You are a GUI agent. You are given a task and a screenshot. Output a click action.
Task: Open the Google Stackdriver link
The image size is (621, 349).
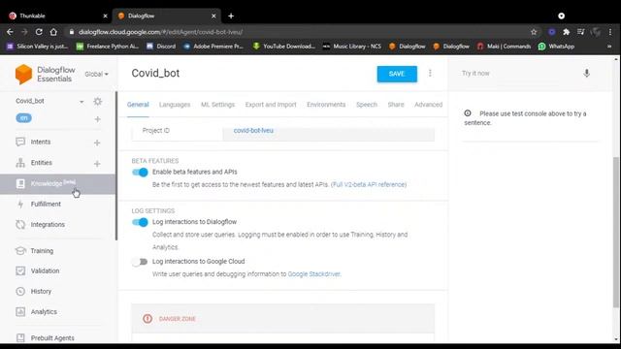pyautogui.click(x=313, y=273)
